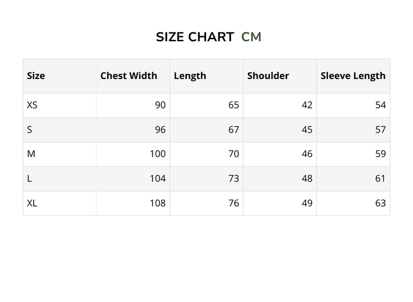Click the SIZE CHART heading
This screenshot has height=302, width=413.
click(195, 37)
